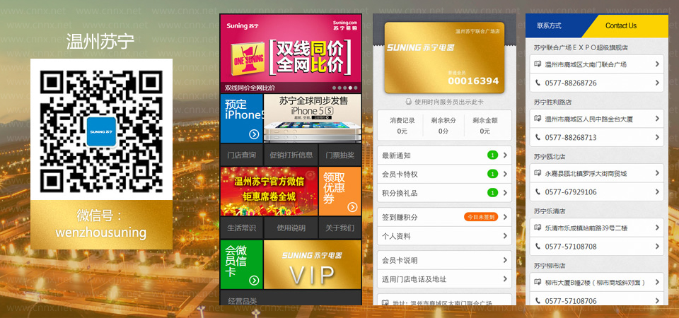Click the 苏宁乐清店 heading
The height and width of the screenshot is (318, 679).
point(550,211)
